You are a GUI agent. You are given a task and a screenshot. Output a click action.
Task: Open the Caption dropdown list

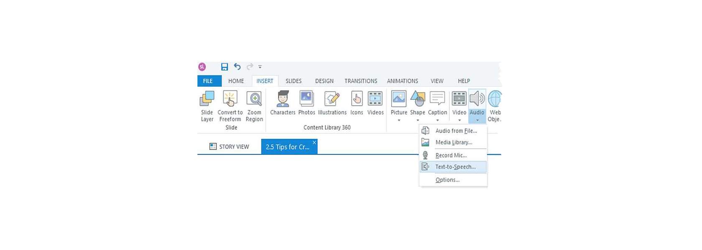(x=437, y=120)
